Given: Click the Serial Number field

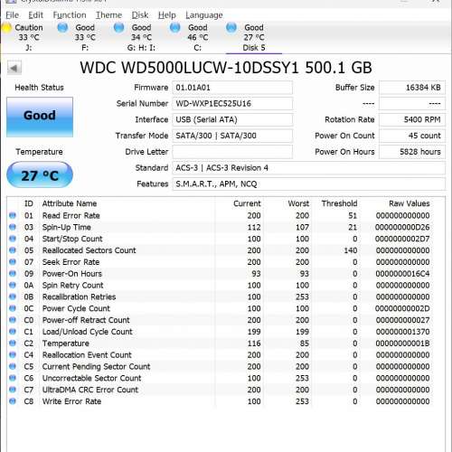Looking at the screenshot, I should coord(232,104).
